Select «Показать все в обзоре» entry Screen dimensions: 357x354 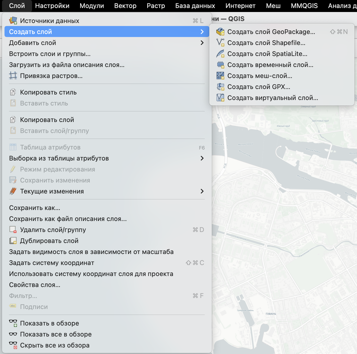56,334
